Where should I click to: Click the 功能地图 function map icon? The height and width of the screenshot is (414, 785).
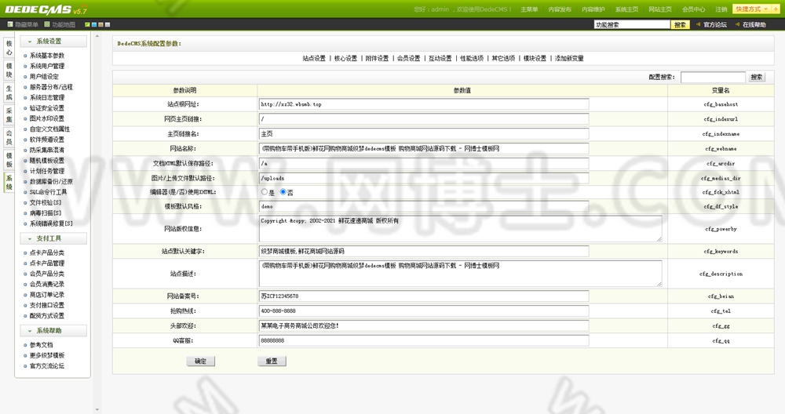click(47, 24)
